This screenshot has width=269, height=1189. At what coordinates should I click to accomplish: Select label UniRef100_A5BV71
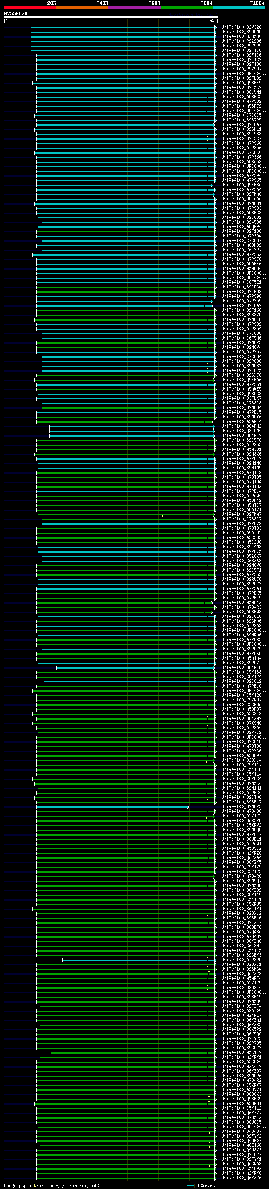point(241,1090)
